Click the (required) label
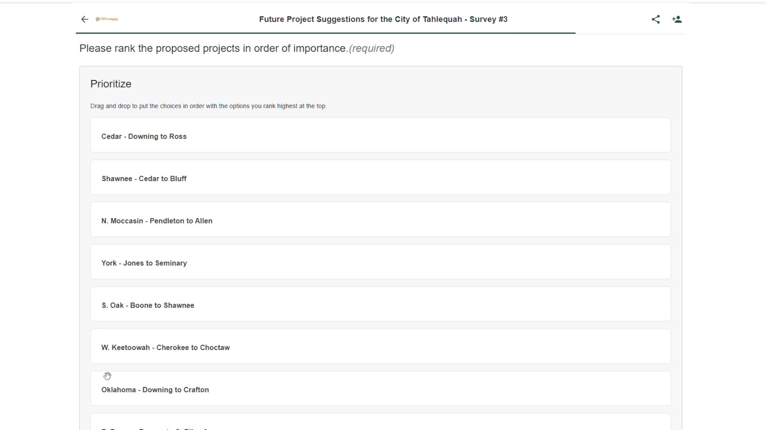Screen dimensions: 766x430 (x=371, y=49)
